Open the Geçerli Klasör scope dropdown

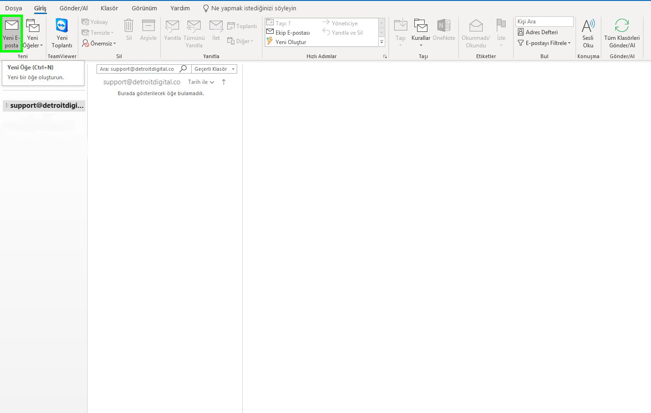pos(214,68)
